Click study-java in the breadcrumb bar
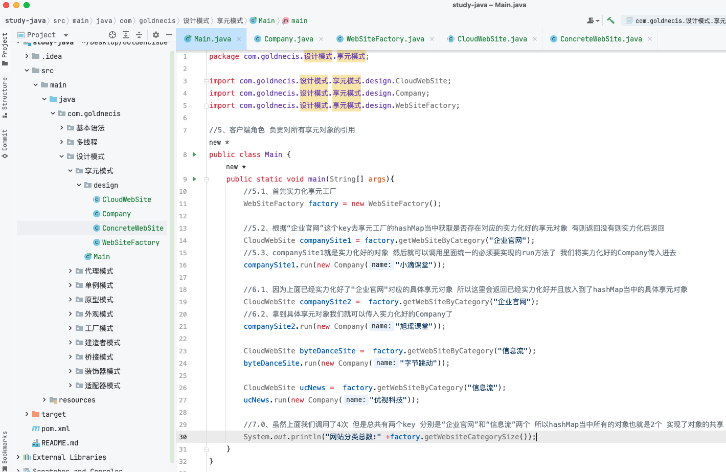The width and height of the screenshot is (726, 472). point(26,20)
